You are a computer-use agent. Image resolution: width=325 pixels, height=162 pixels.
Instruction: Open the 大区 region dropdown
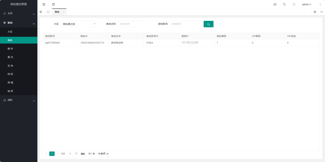click(x=79, y=24)
